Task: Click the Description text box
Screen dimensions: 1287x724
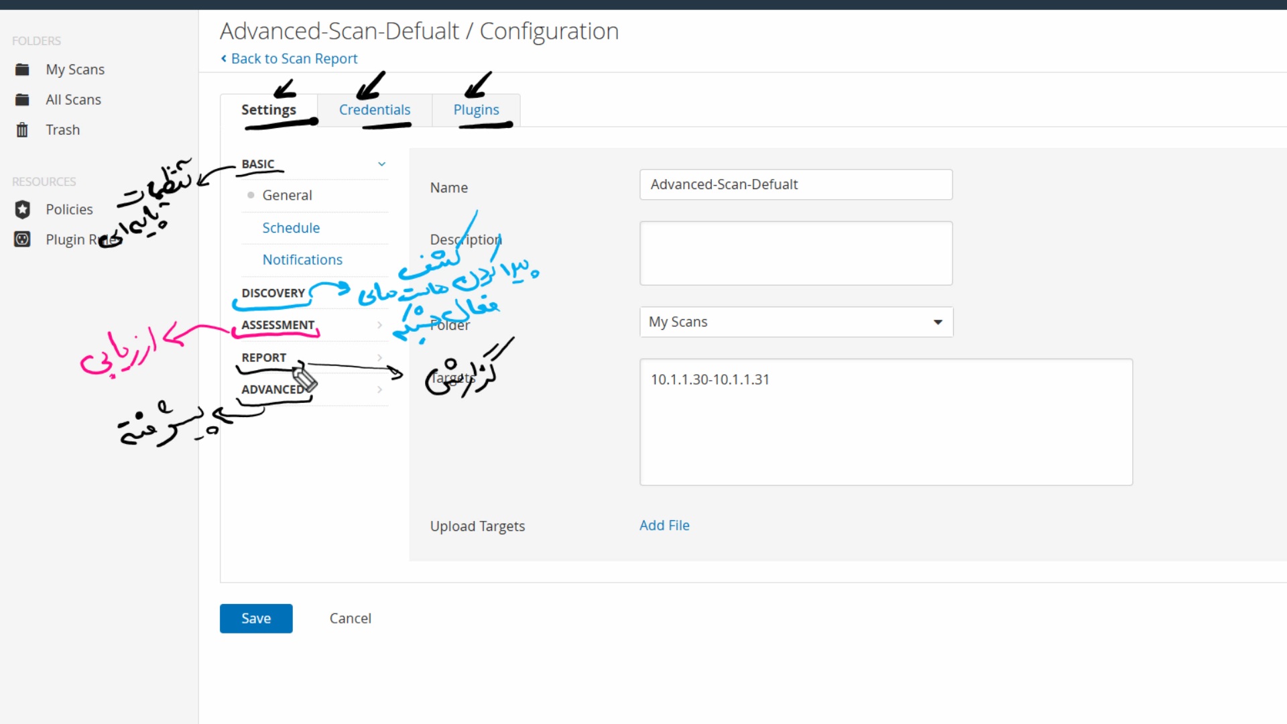Action: point(796,253)
